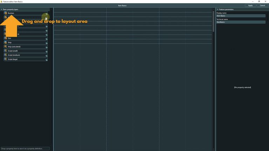Collapse the Feature parameters section

(x=218, y=9)
